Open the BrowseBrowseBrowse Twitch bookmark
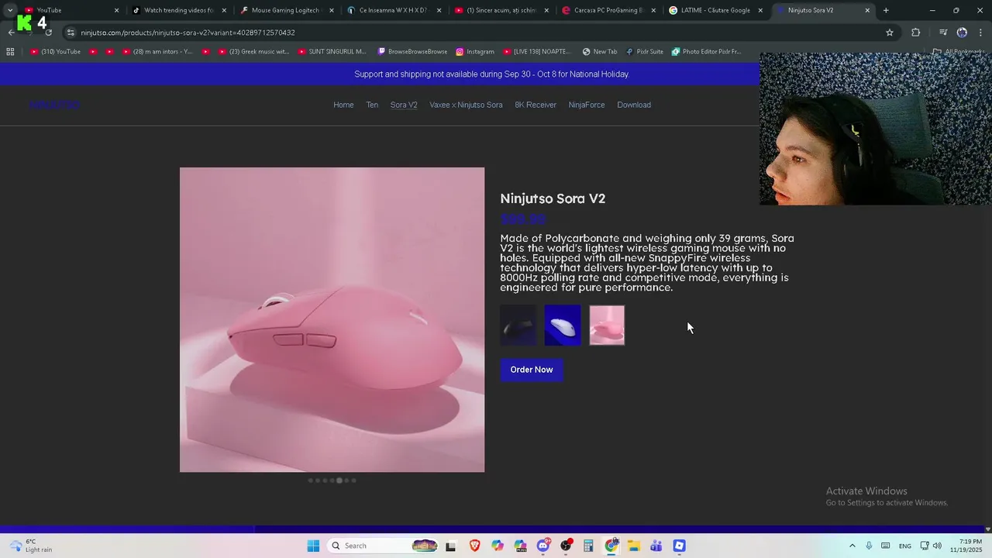Viewport: 992px width, 558px height. point(412,52)
